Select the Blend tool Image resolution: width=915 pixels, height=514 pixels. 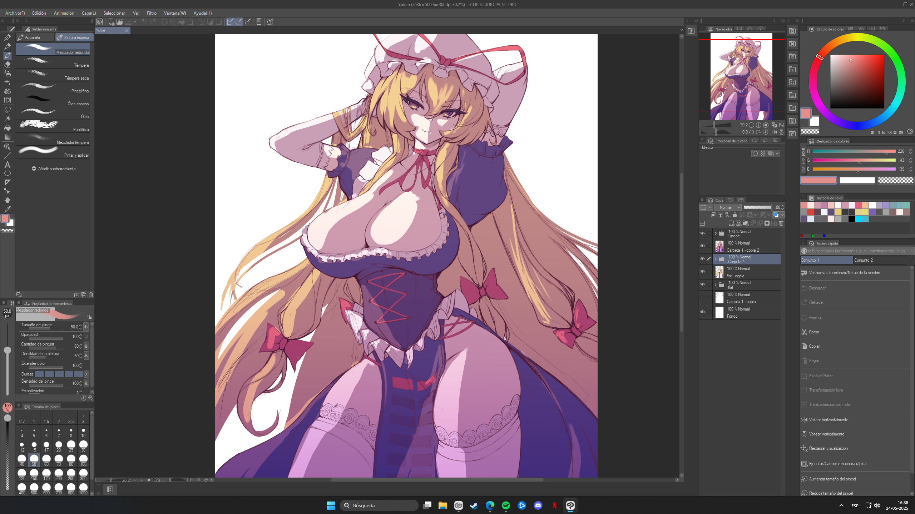point(8,91)
